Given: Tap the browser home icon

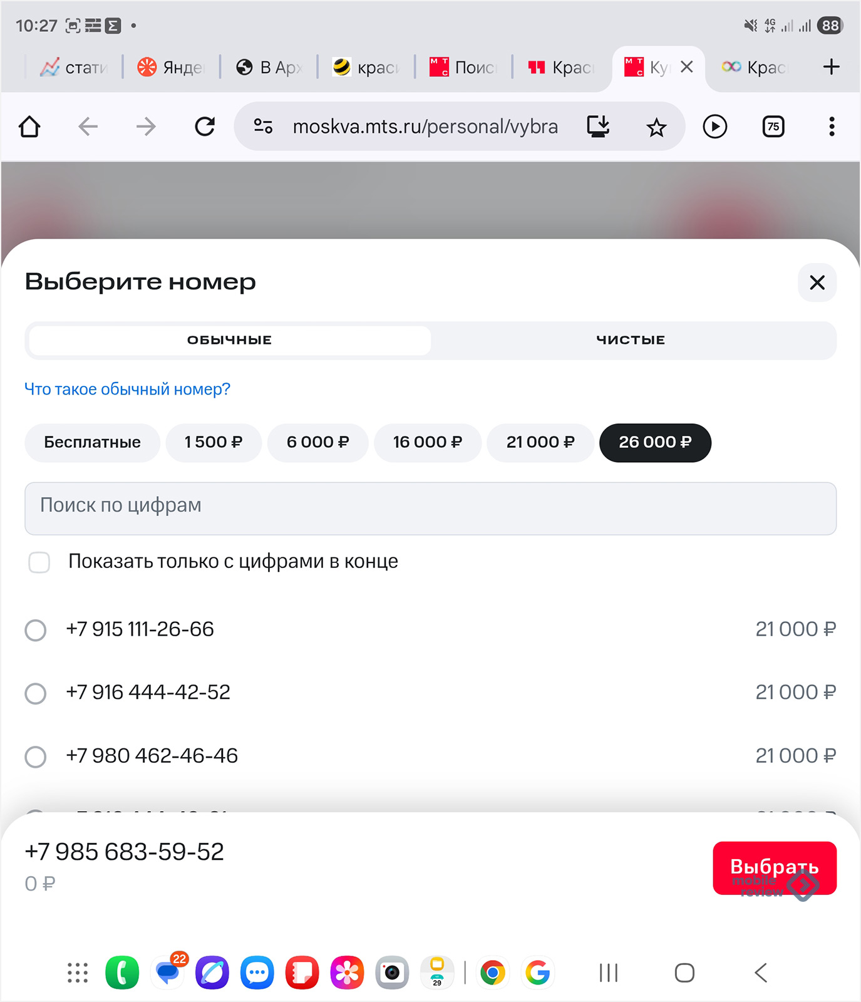Looking at the screenshot, I should tap(29, 127).
